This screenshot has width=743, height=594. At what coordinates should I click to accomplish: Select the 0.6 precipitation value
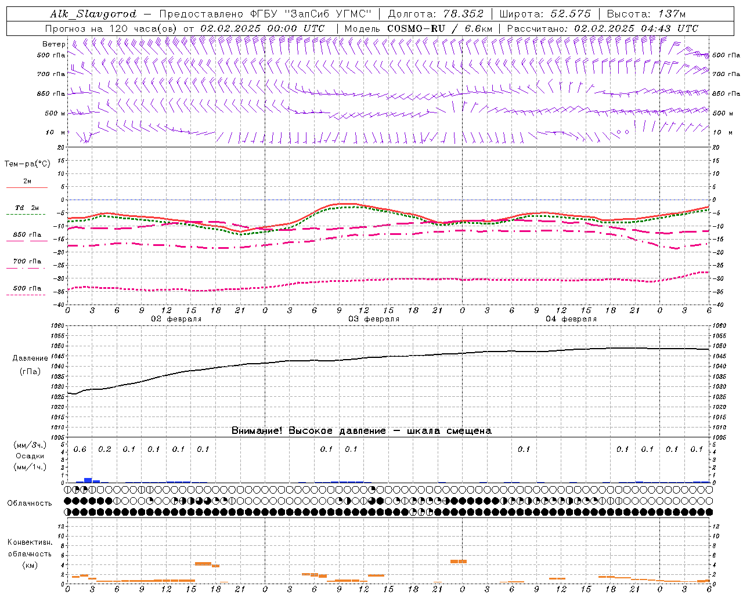coord(80,449)
